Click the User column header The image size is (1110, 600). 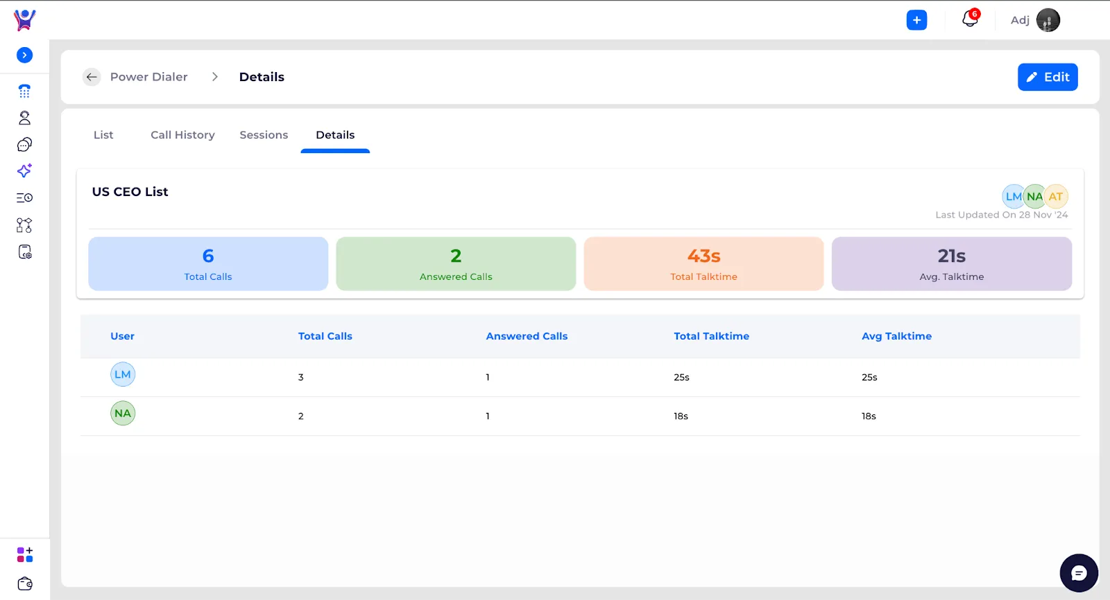[122, 336]
